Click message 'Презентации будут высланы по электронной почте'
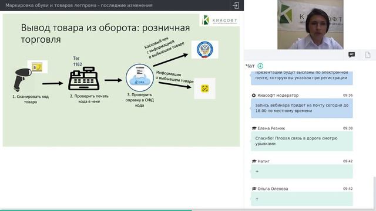Screen dimensions: 376x211 click(x=302, y=77)
